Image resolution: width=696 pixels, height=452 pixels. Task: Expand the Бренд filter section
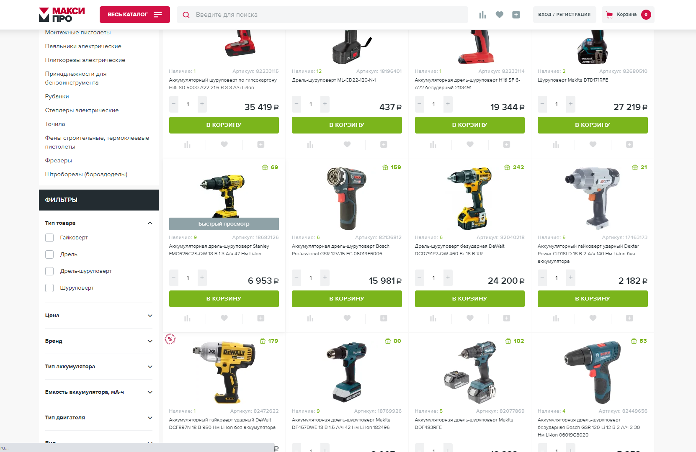pyautogui.click(x=150, y=341)
